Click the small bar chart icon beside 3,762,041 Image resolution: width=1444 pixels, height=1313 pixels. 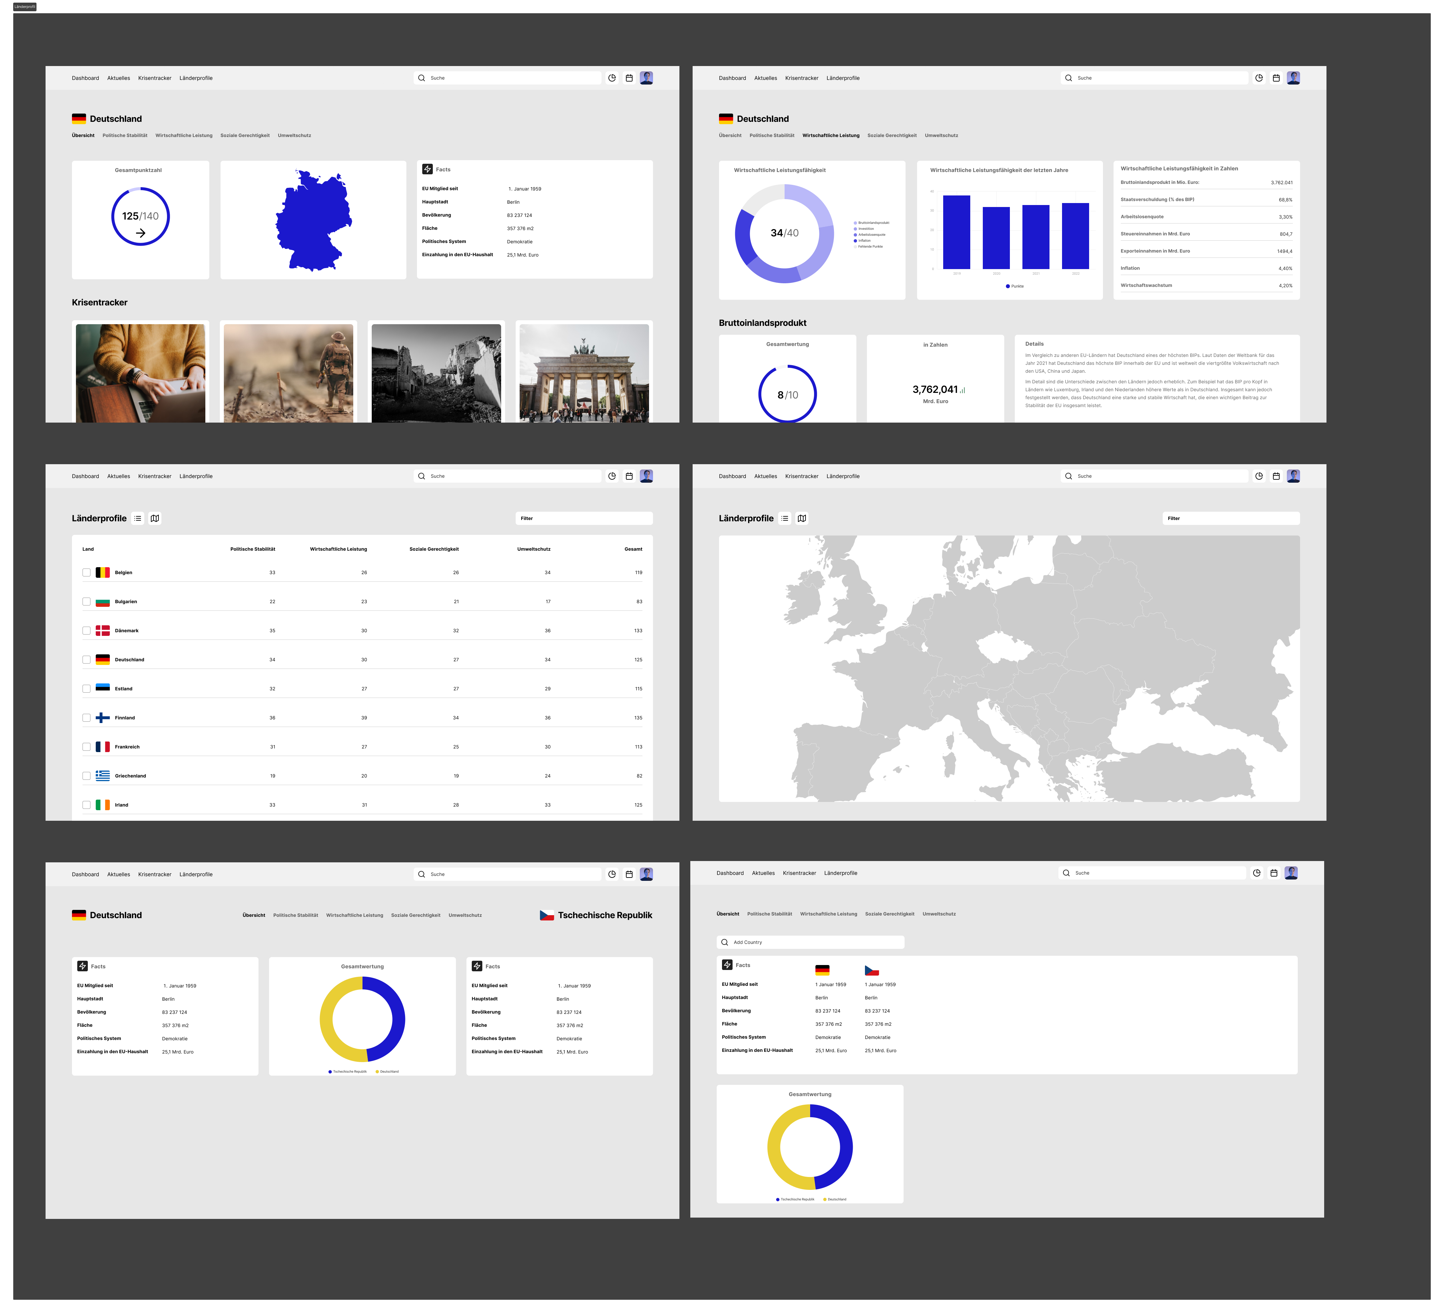(962, 390)
